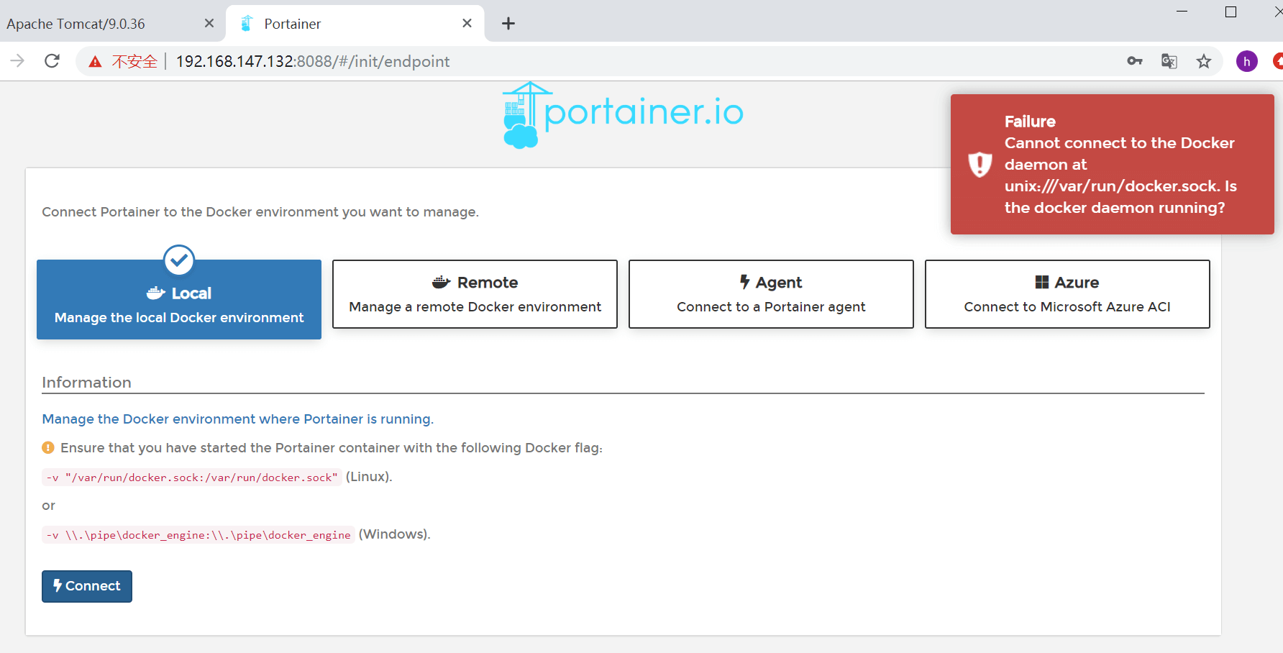Click the lightning bolt icon on Agent
This screenshot has width=1283, height=653.
(745, 282)
